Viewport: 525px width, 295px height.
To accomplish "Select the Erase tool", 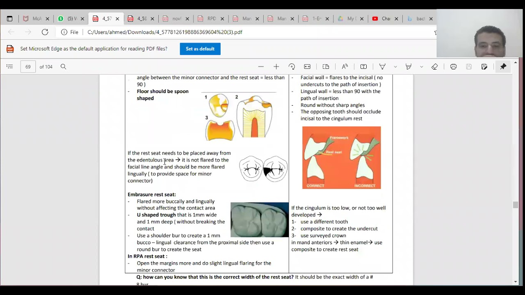I will point(435,67).
